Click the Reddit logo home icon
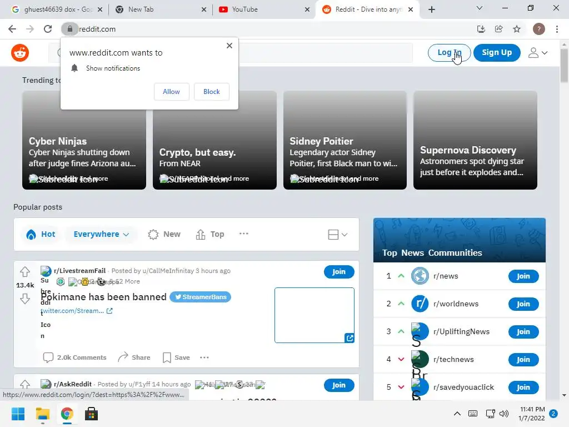Screen dimensions: 569x427 [20, 53]
